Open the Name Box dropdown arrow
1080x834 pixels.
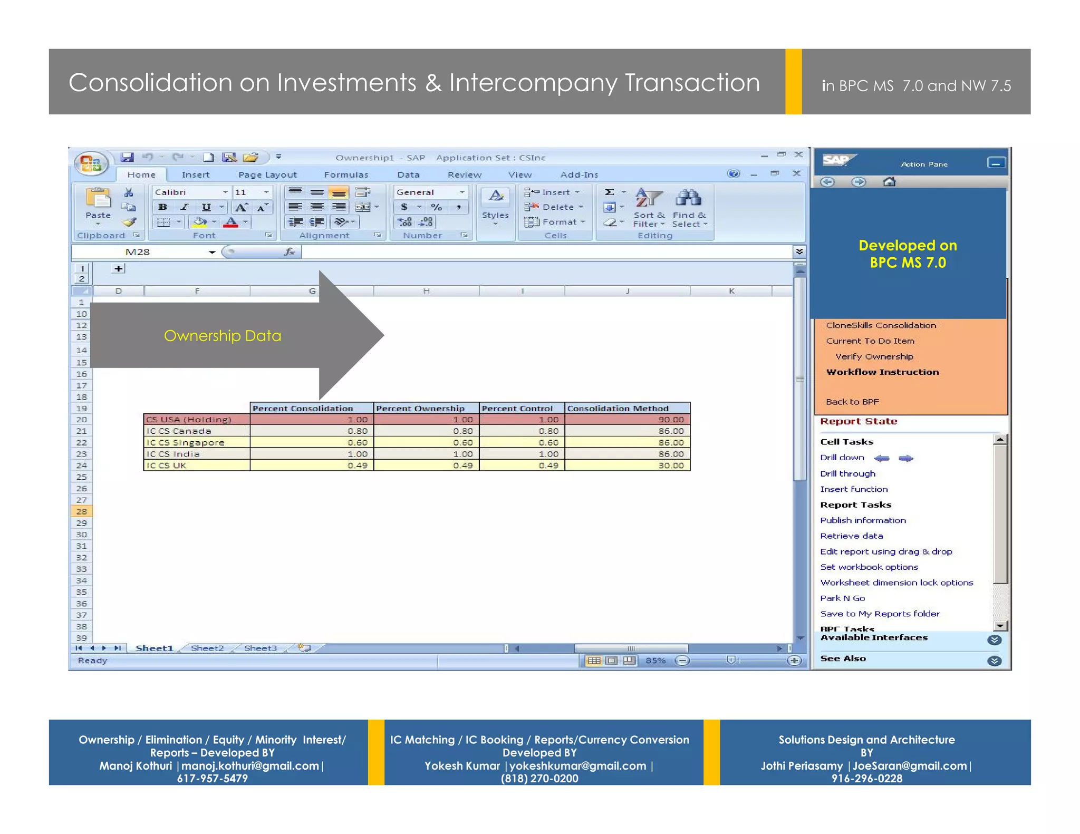211,253
